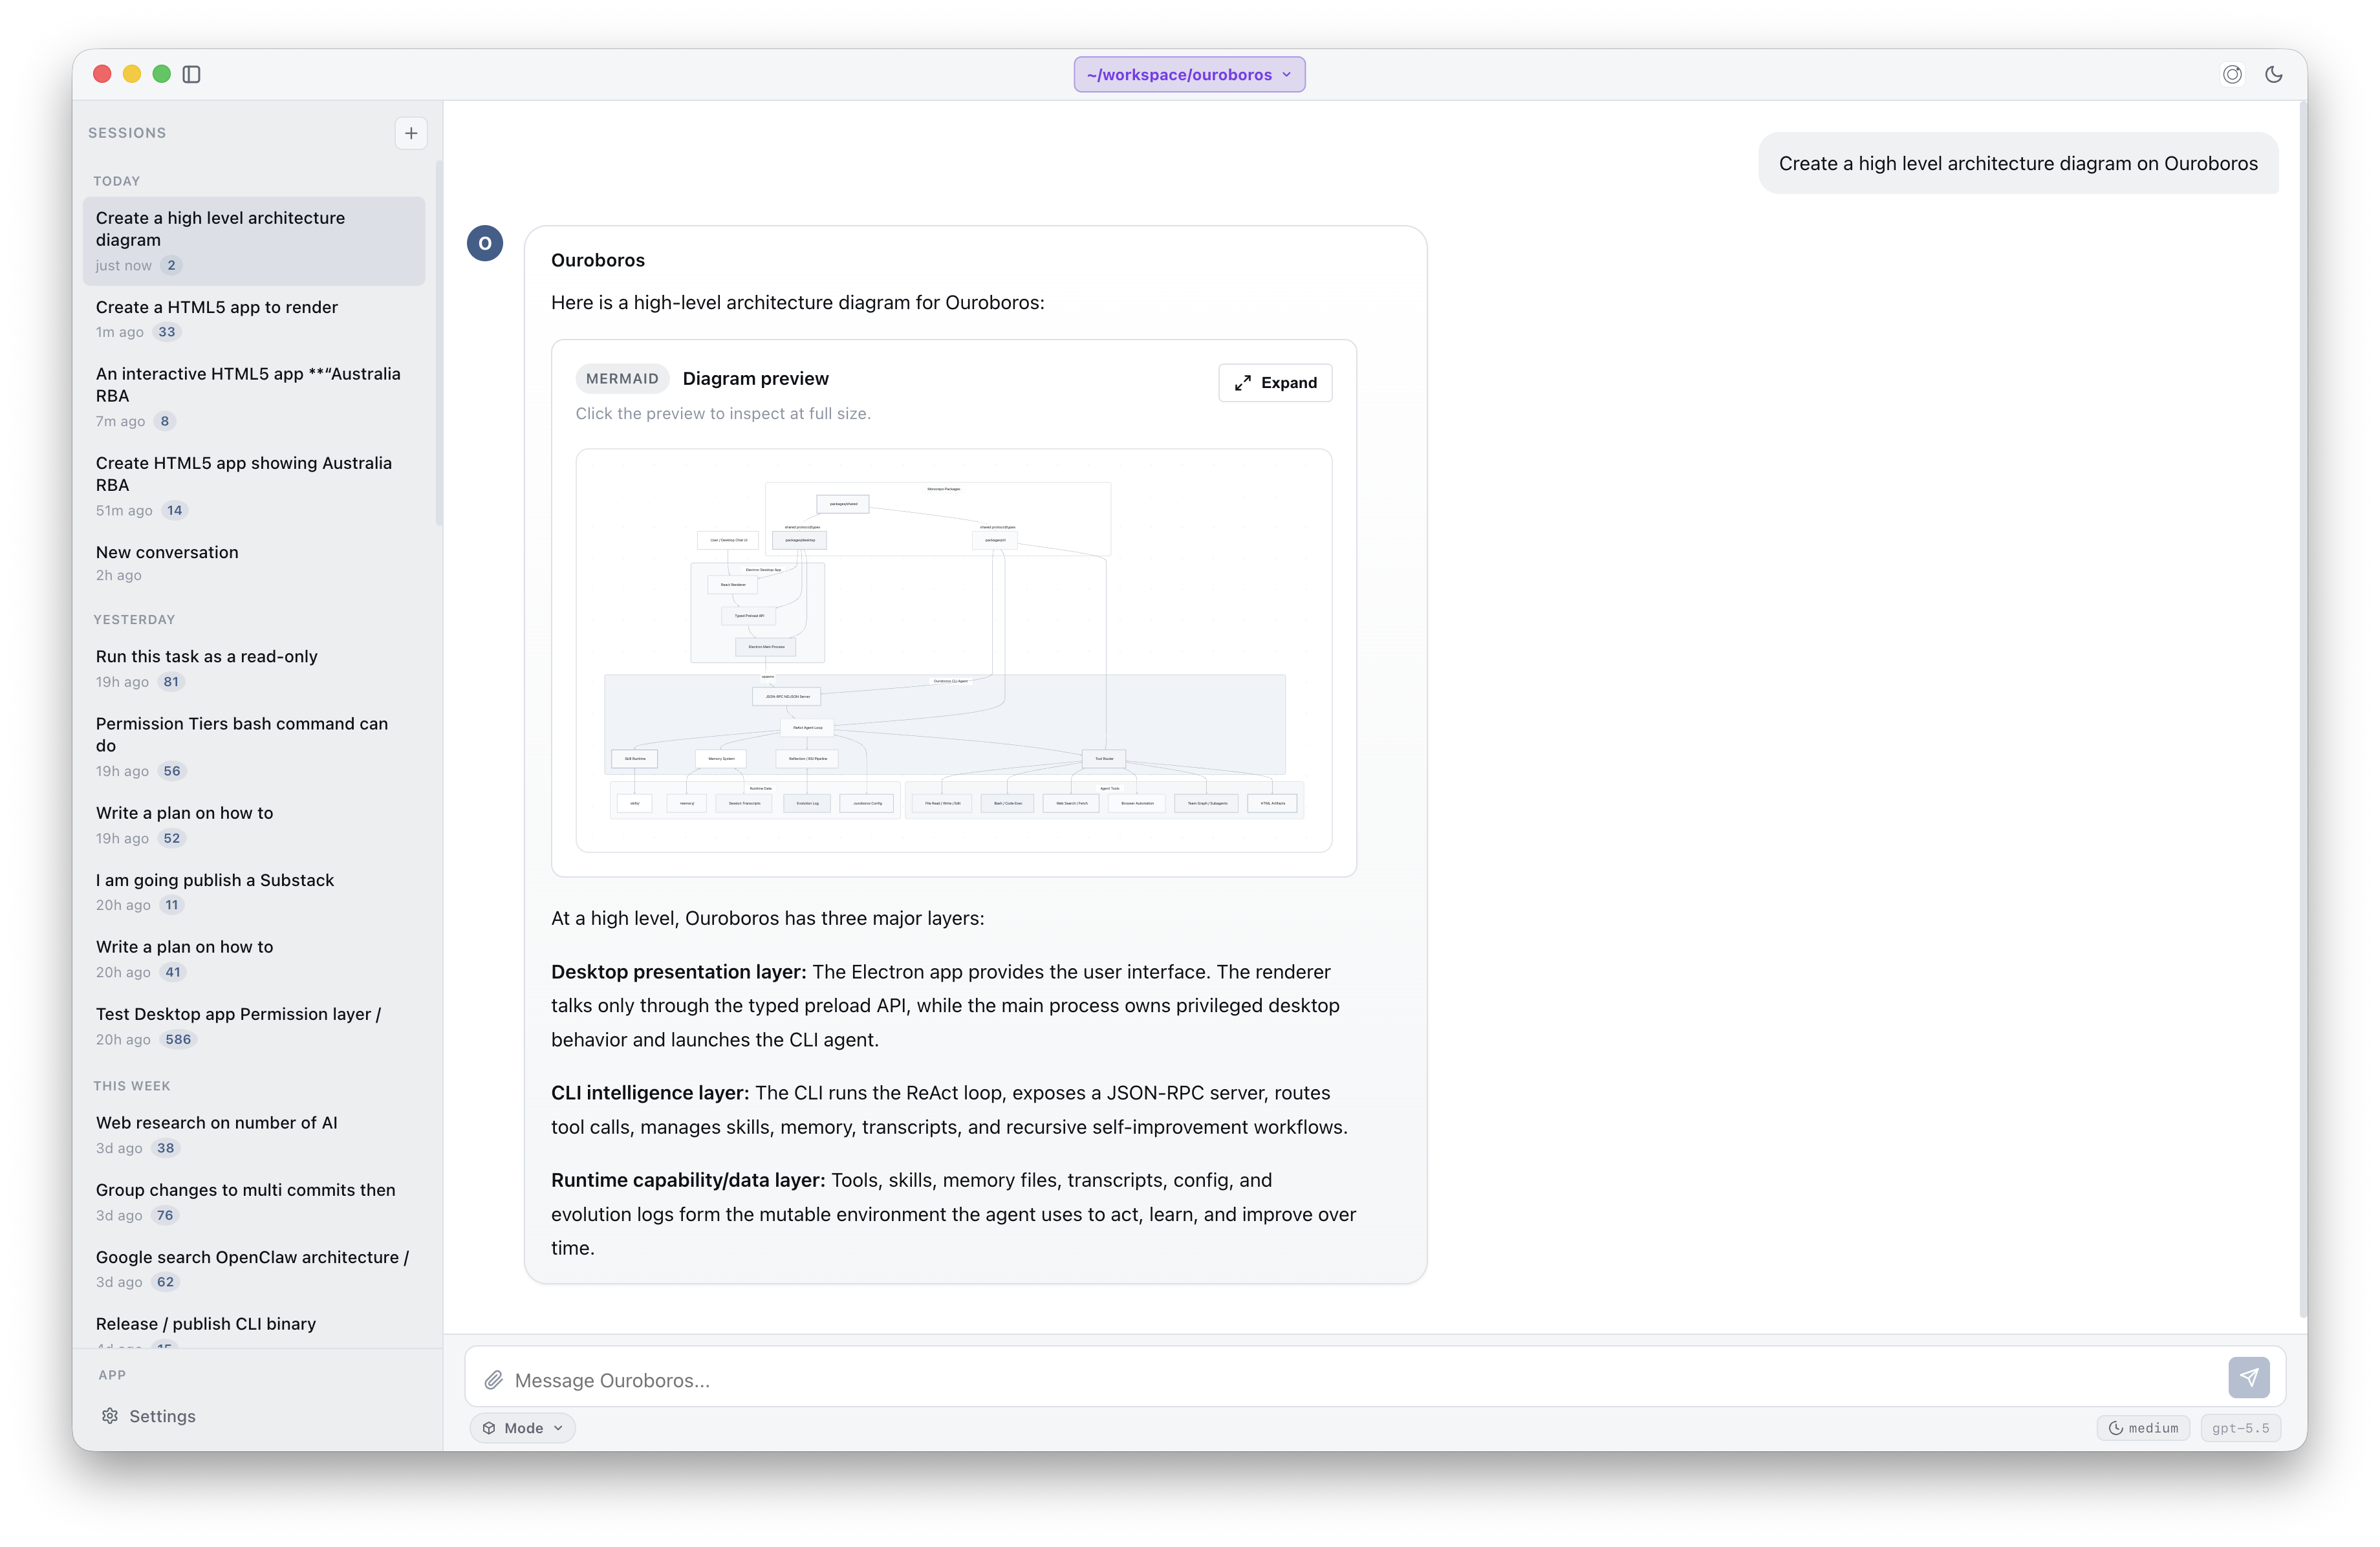Expand the Mermaid diagram preview
Screen dimensions: 2380x1547
(x=1275, y=383)
